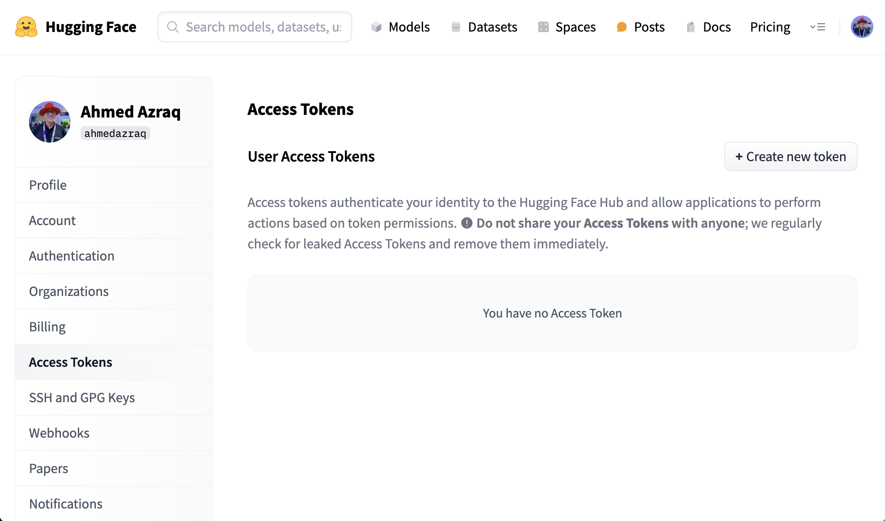Open Profile settings section

(x=48, y=185)
